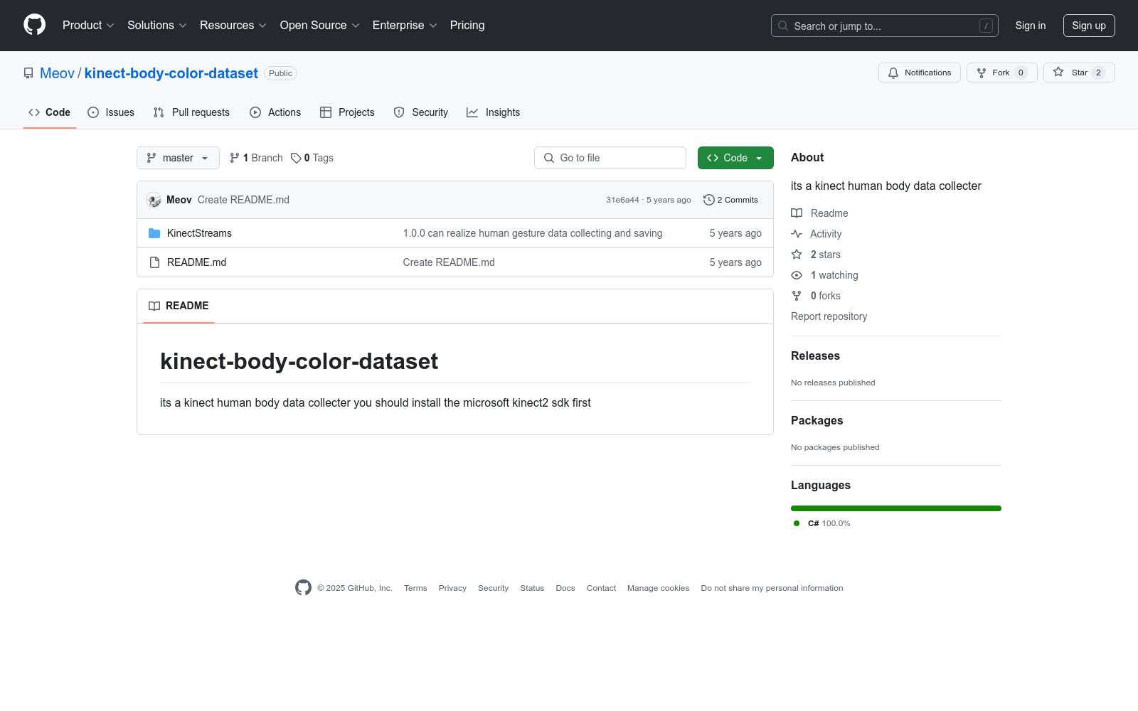The height and width of the screenshot is (711, 1138).
Task: Click Do not share my personal information
Action: tap(772, 588)
